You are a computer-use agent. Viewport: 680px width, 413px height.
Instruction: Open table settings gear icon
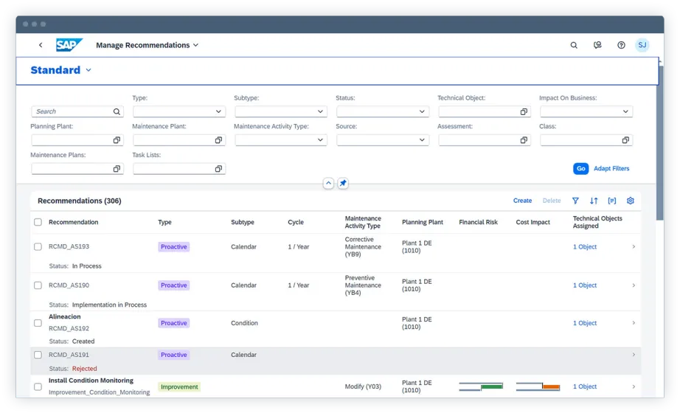631,201
